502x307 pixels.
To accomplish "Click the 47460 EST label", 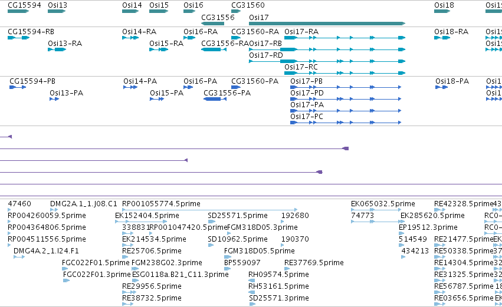I will point(19,204).
